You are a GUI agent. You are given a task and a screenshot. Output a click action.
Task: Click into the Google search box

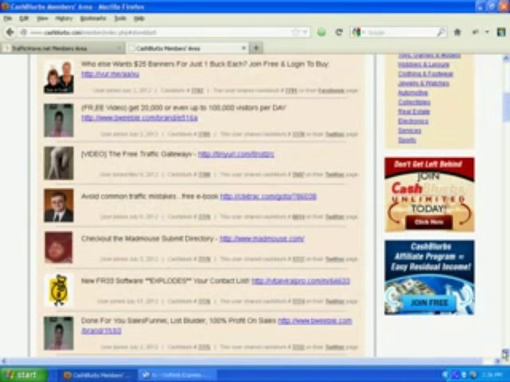(x=400, y=32)
